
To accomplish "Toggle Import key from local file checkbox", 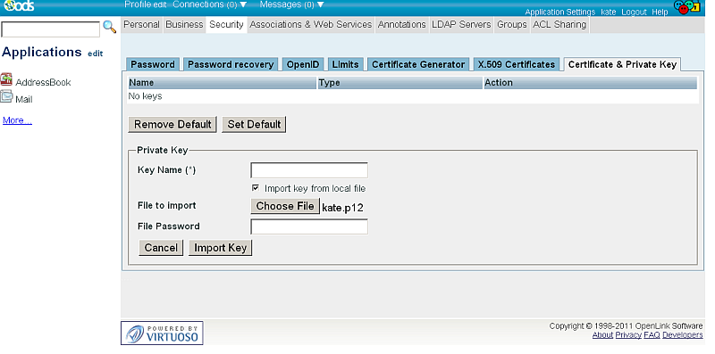I will 256,187.
